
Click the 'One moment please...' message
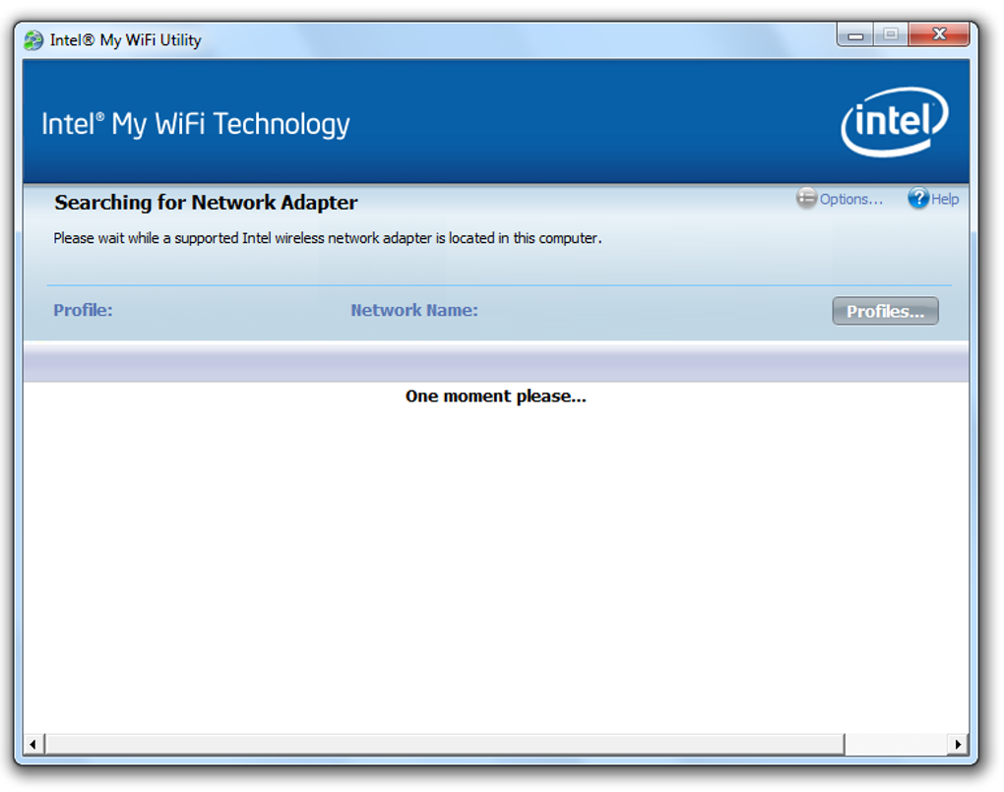pyautogui.click(x=495, y=396)
